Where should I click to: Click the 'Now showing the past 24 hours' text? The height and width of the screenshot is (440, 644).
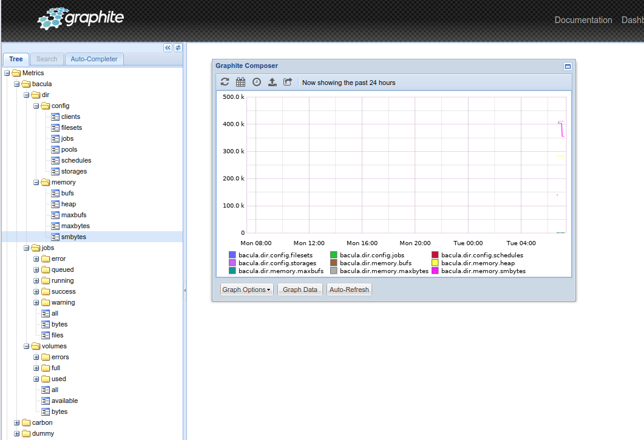[x=348, y=83]
